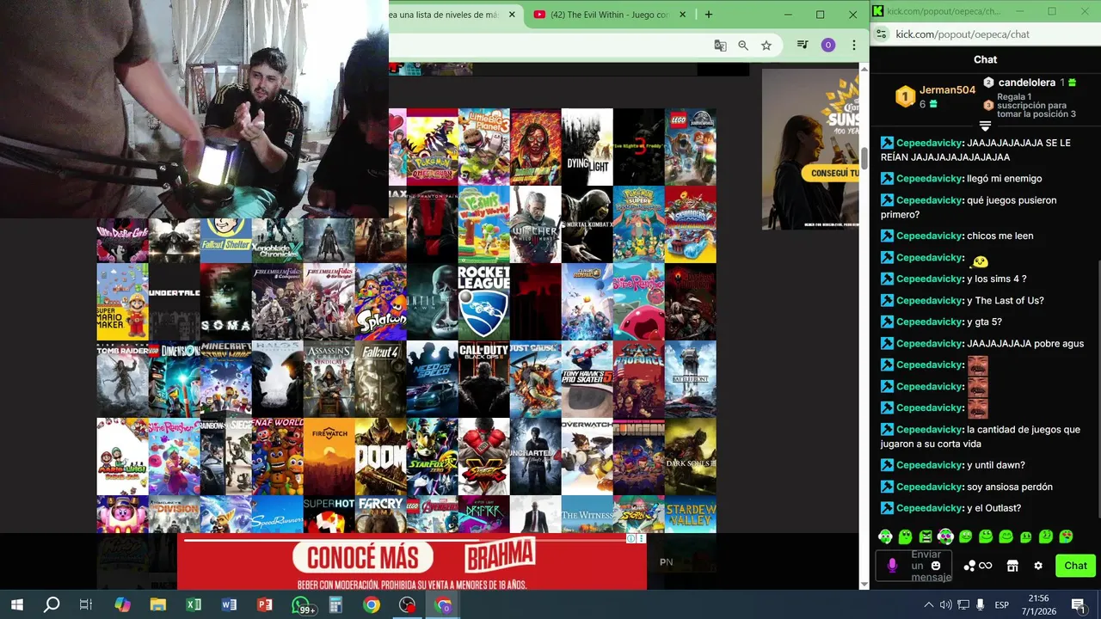The image size is (1101, 619).
Task: Click Cepeedavicky's name beside 'y gta 5?'
Action: (929, 322)
